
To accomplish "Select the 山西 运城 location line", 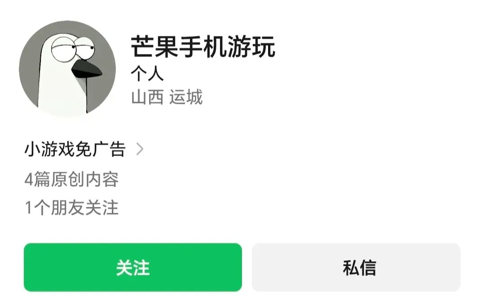I will pyautogui.click(x=167, y=97).
